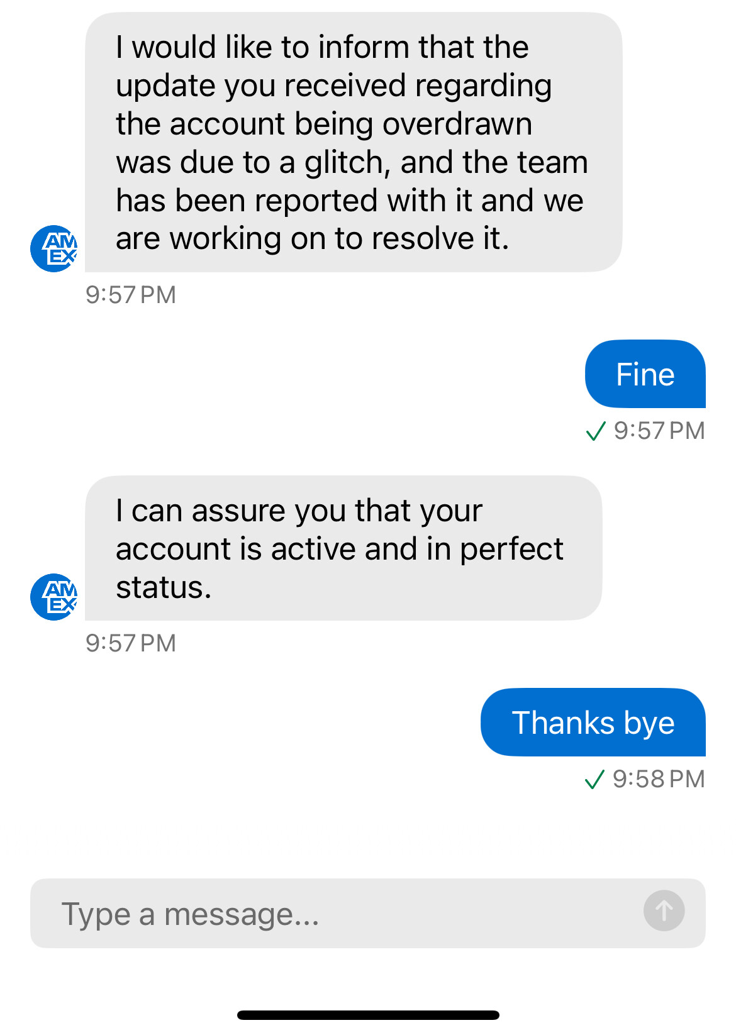Click the word 'glitch' in the first message
Screen dimensions: 736x1035
point(345,163)
